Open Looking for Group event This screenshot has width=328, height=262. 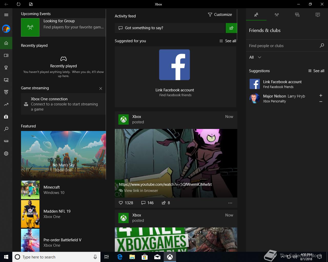(63, 27)
